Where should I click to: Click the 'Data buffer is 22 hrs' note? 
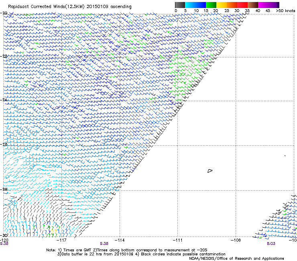[81, 254]
